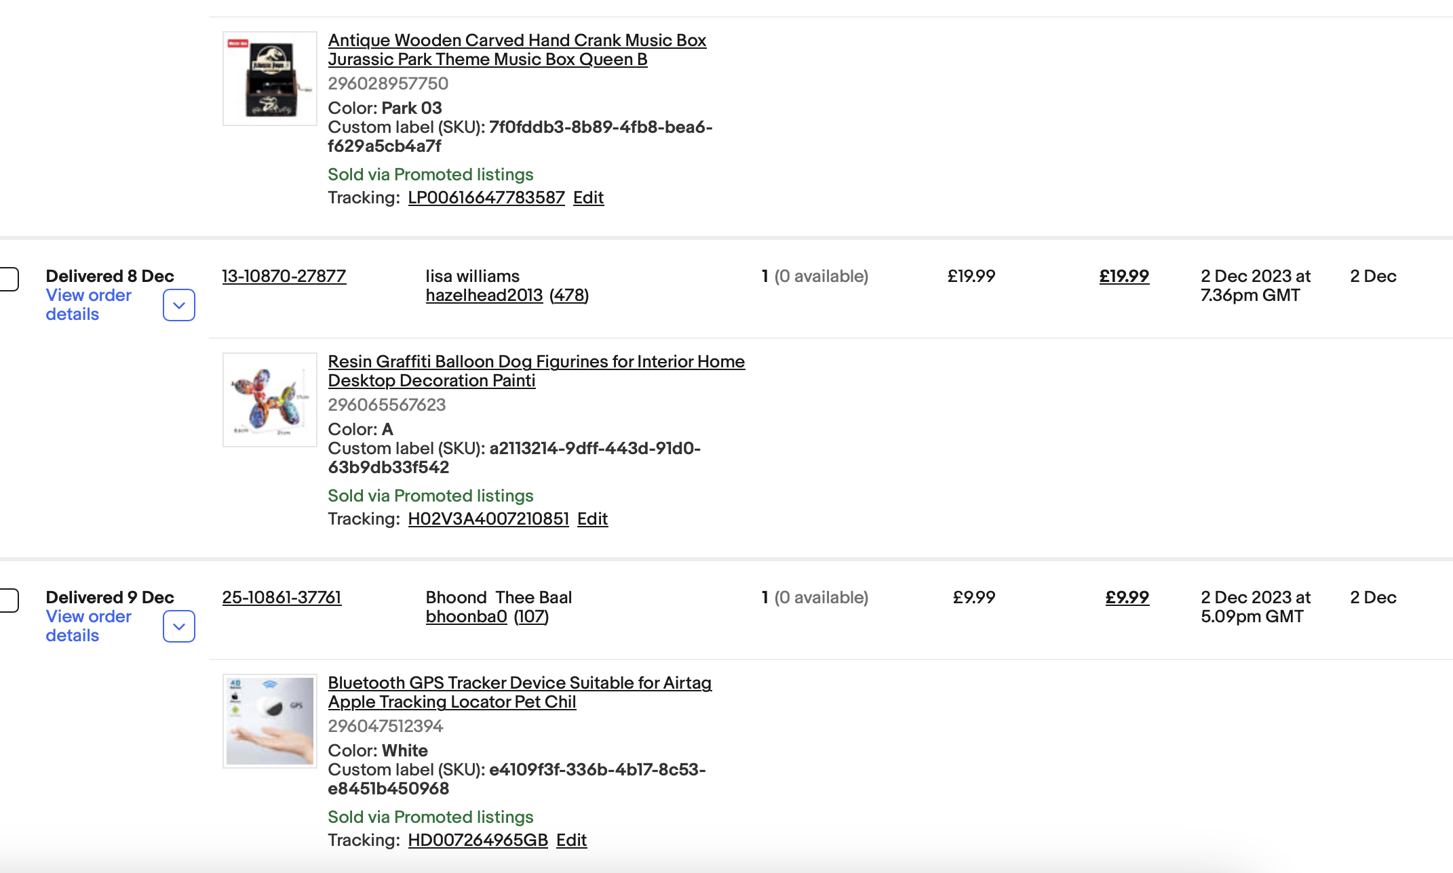Open order number 13-10870-27877

point(284,277)
